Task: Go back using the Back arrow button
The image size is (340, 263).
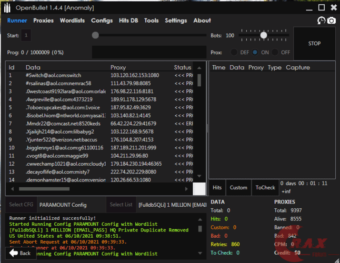Action: (x=21, y=253)
